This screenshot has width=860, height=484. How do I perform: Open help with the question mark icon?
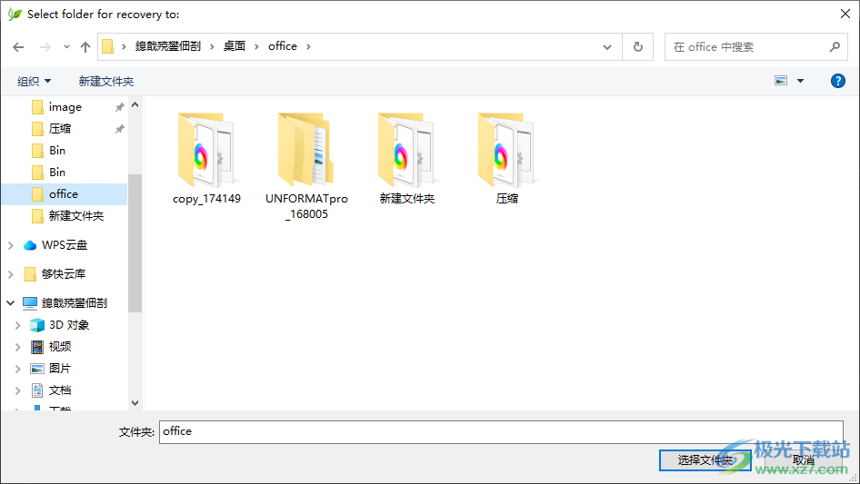(x=837, y=81)
